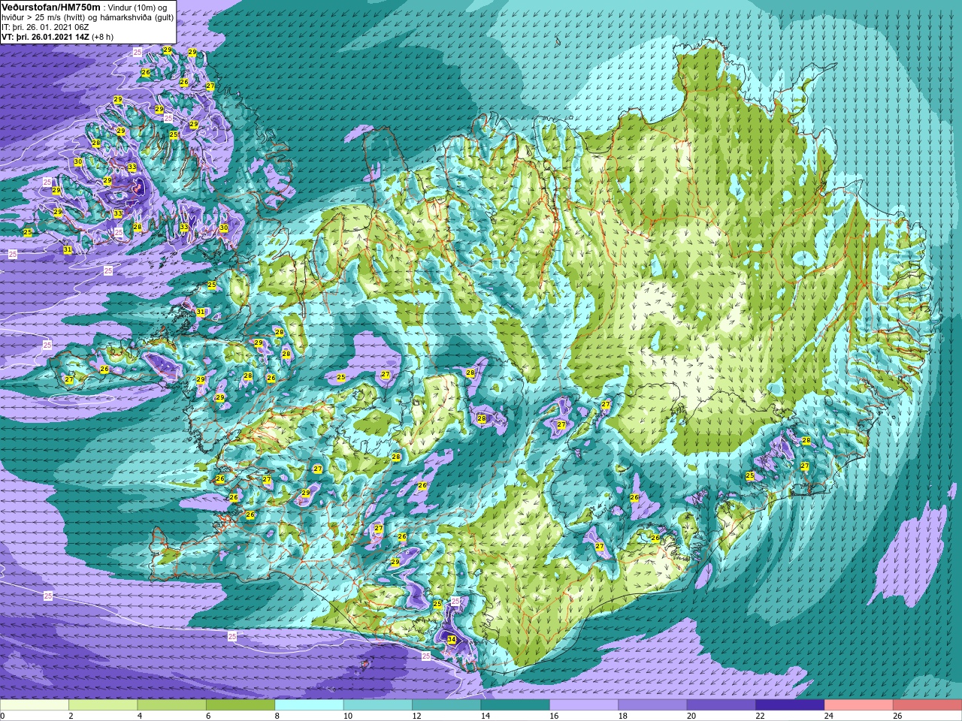Click the '0' tick on the color scale
962x721 pixels.
pos(3,716)
